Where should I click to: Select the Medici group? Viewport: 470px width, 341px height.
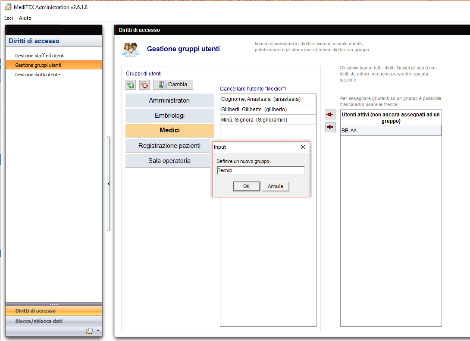pyautogui.click(x=169, y=130)
